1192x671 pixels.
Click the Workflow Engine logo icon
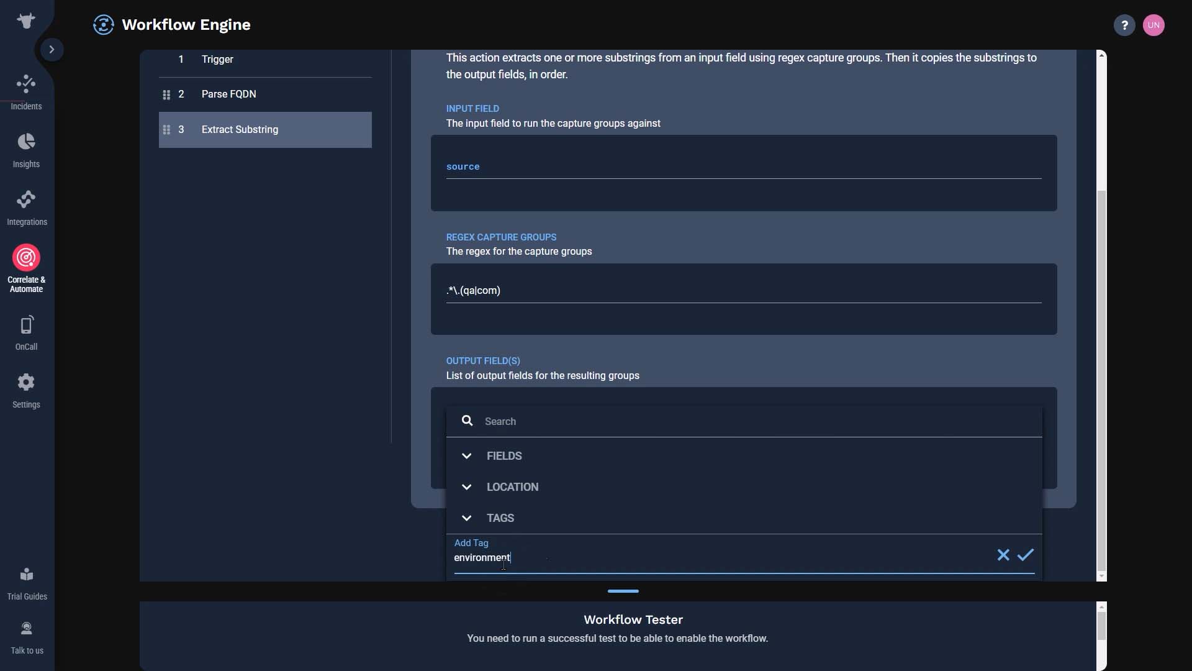click(x=103, y=25)
